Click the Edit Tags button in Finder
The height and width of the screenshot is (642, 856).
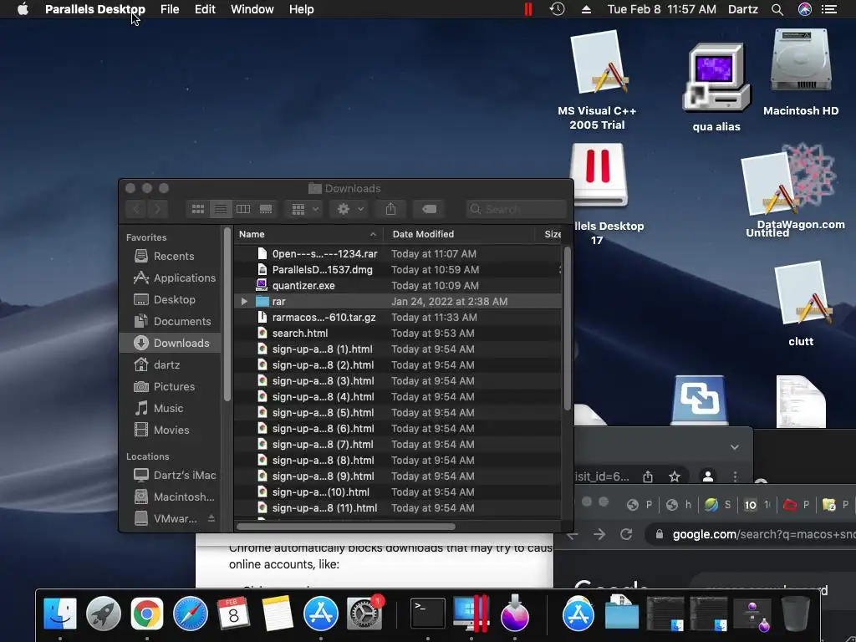[x=429, y=209]
